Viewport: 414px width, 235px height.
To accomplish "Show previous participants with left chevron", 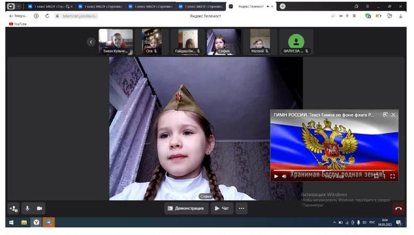I will 91,42.
